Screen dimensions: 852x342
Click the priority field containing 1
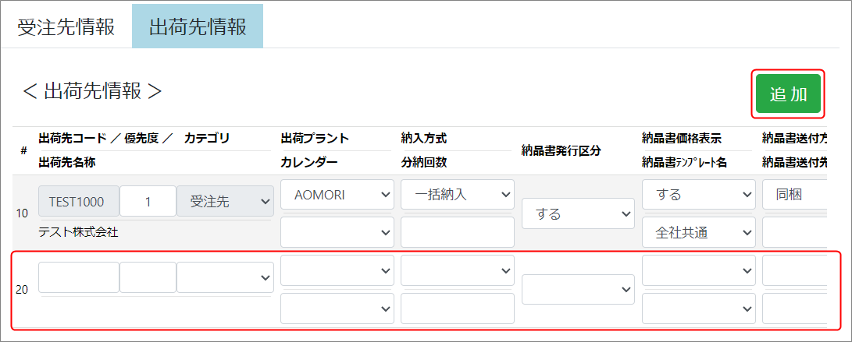click(148, 201)
